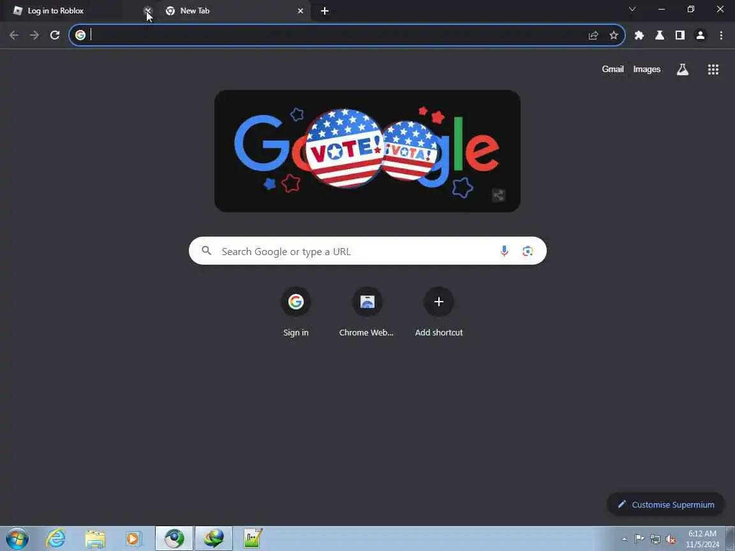Image resolution: width=735 pixels, height=551 pixels.
Task: Open the Sign in shortcut
Action: pyautogui.click(x=296, y=312)
